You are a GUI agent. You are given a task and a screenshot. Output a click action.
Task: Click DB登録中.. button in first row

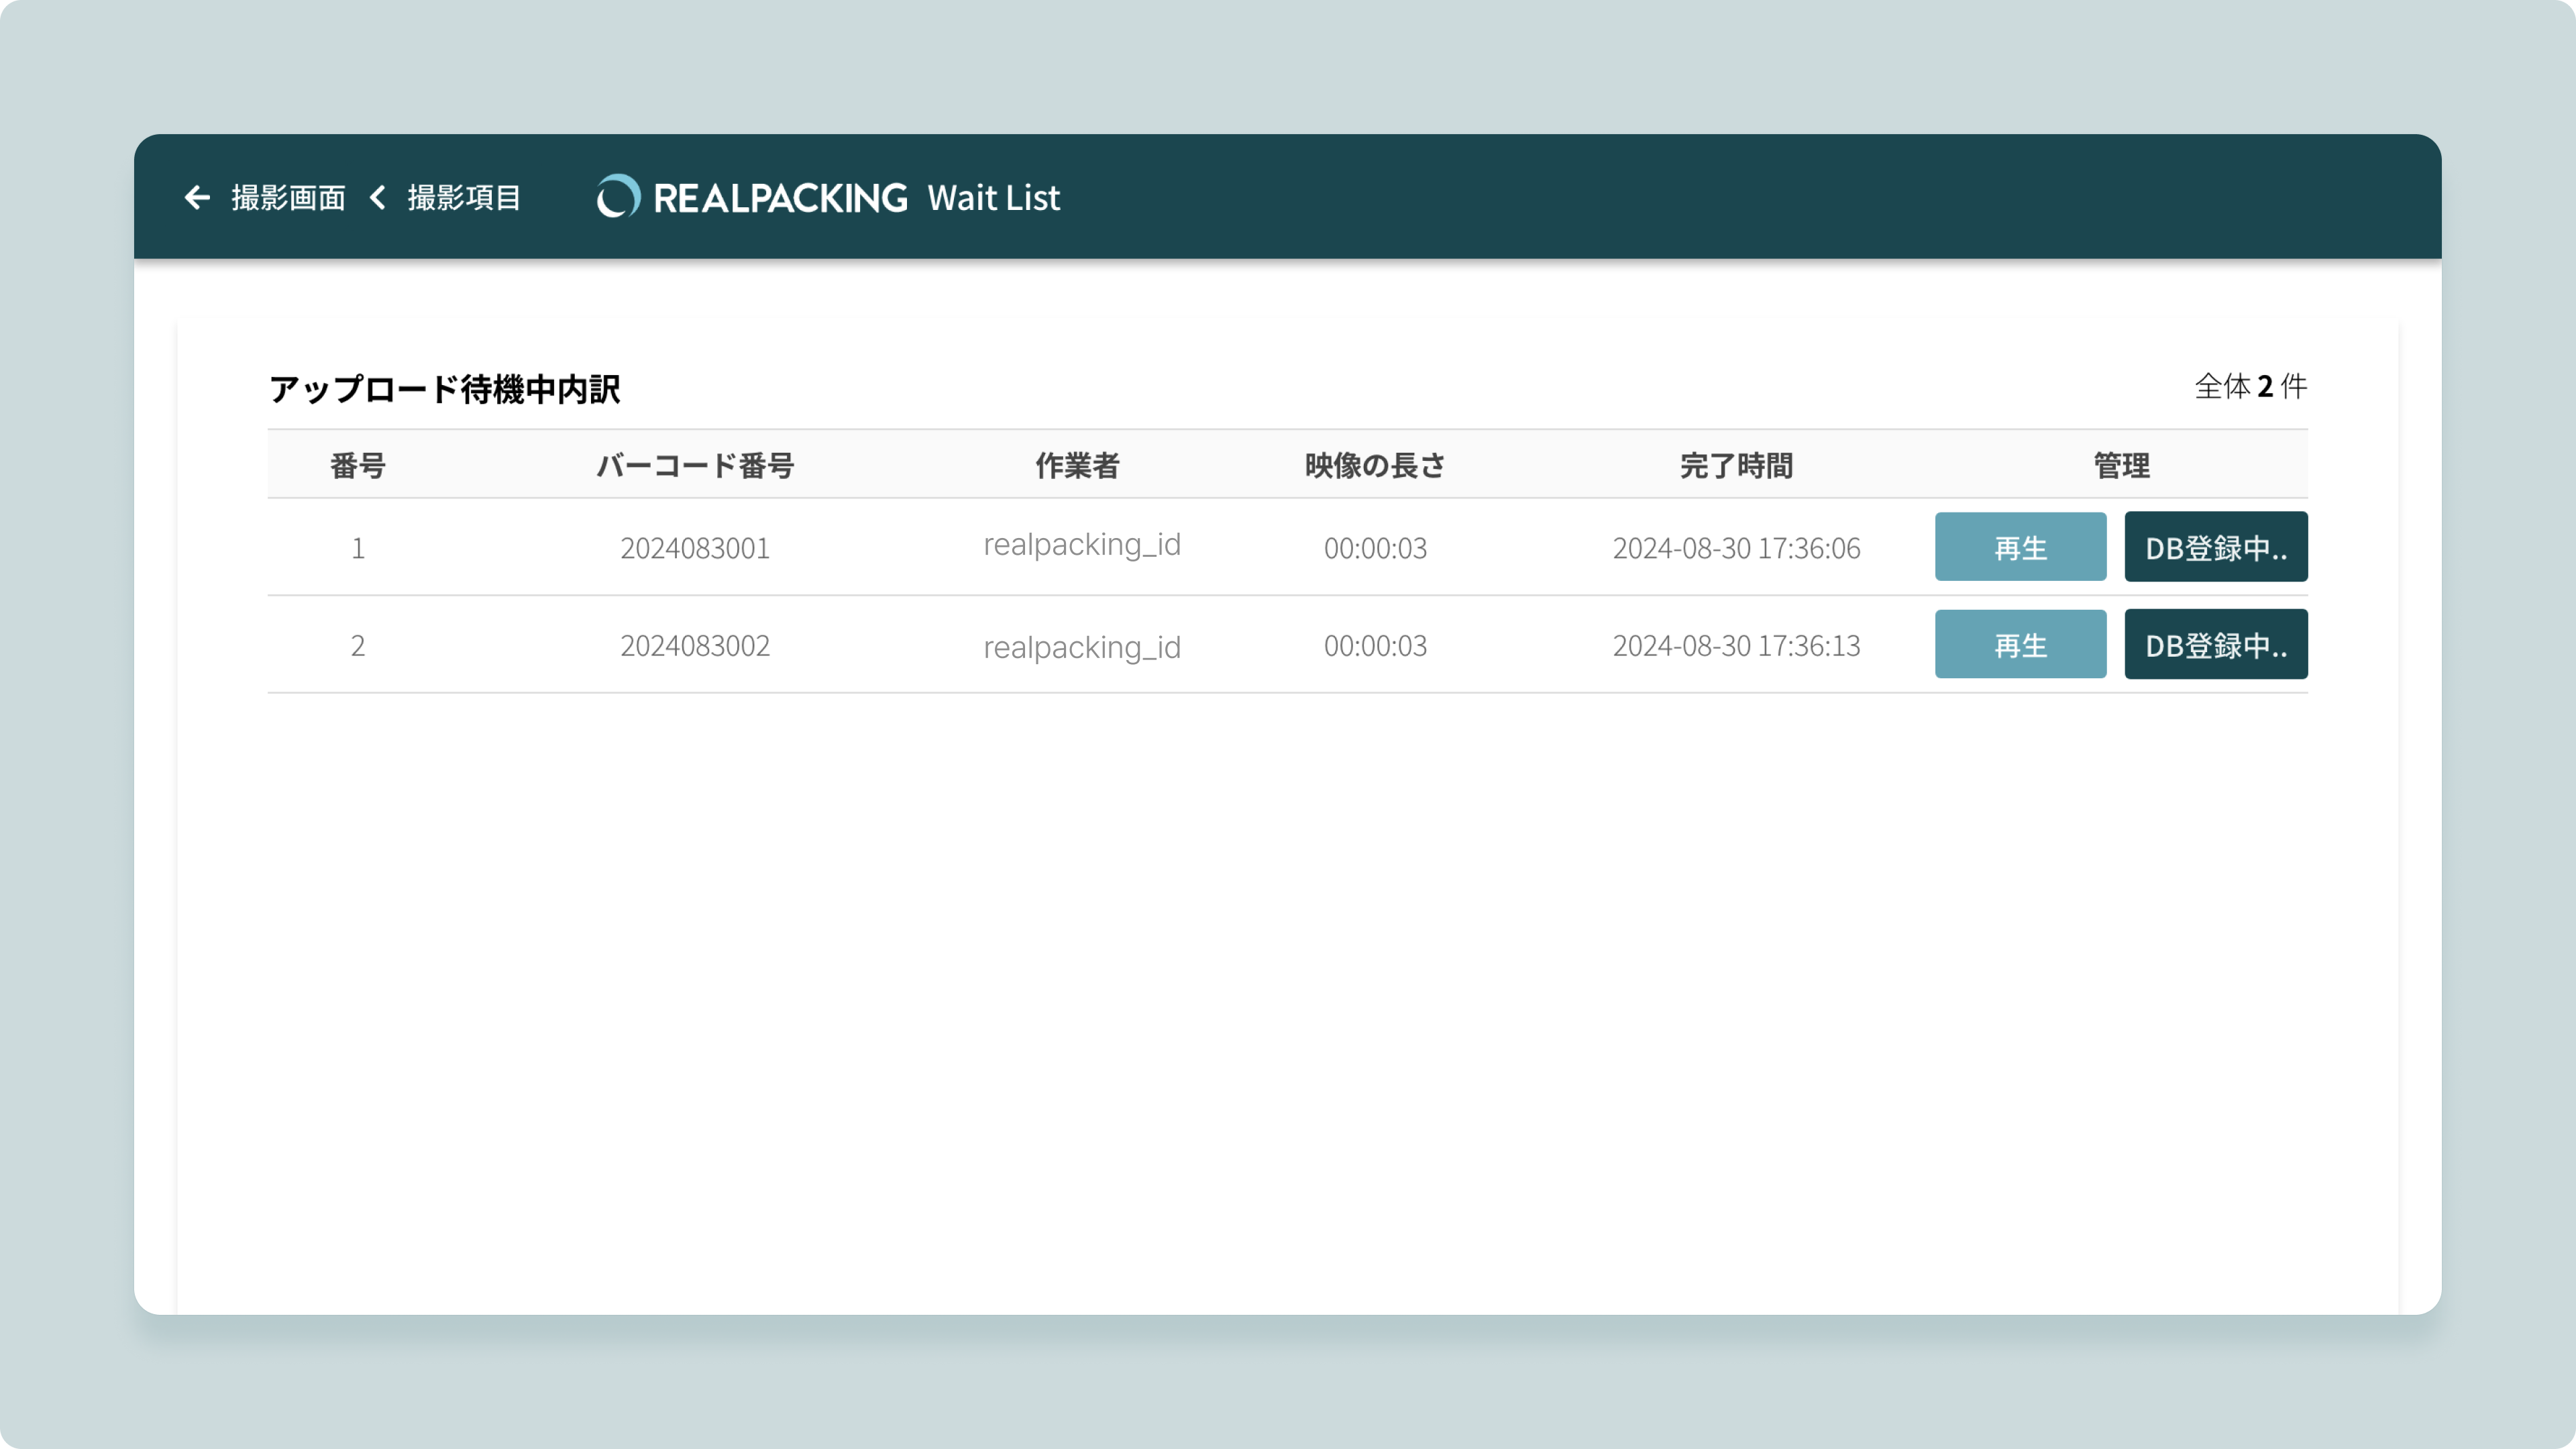coord(2215,547)
